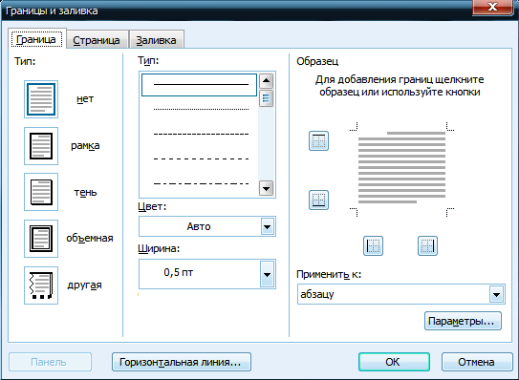Screen dimensions: 519x380
Task: Click the 'Параметры...' button
Action: 463,321
